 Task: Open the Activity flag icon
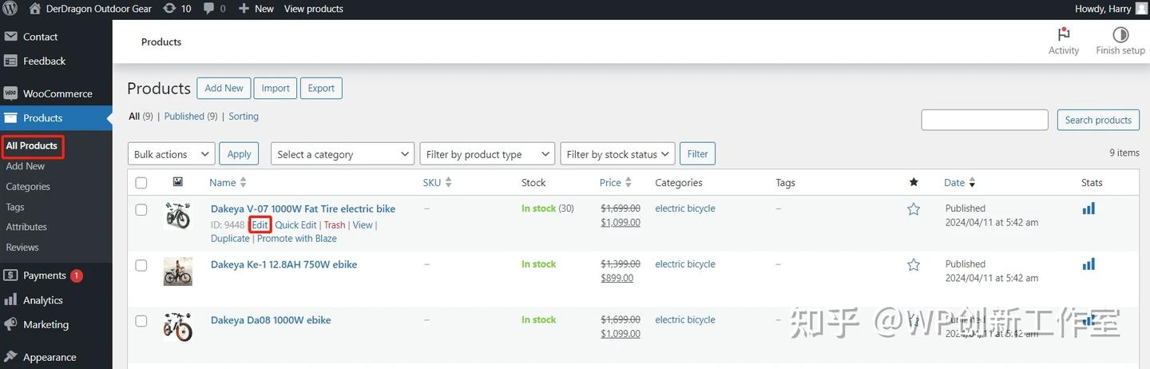[1063, 34]
